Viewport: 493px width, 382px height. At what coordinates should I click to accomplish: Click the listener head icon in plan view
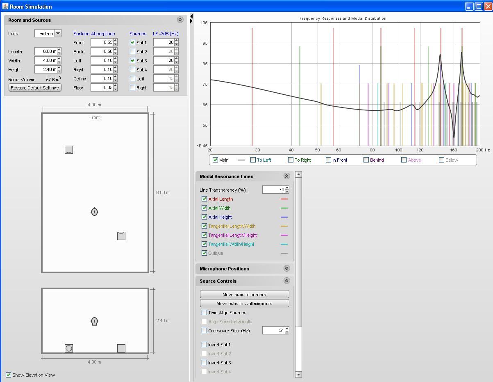(x=94, y=212)
